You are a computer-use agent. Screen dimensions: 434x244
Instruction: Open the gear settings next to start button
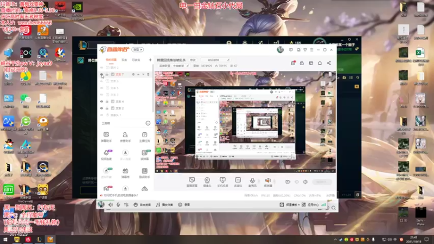[305, 182]
